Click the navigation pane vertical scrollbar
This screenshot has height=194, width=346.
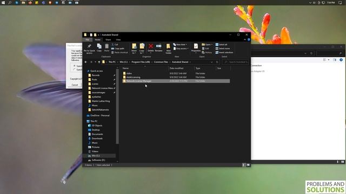coord(117,106)
